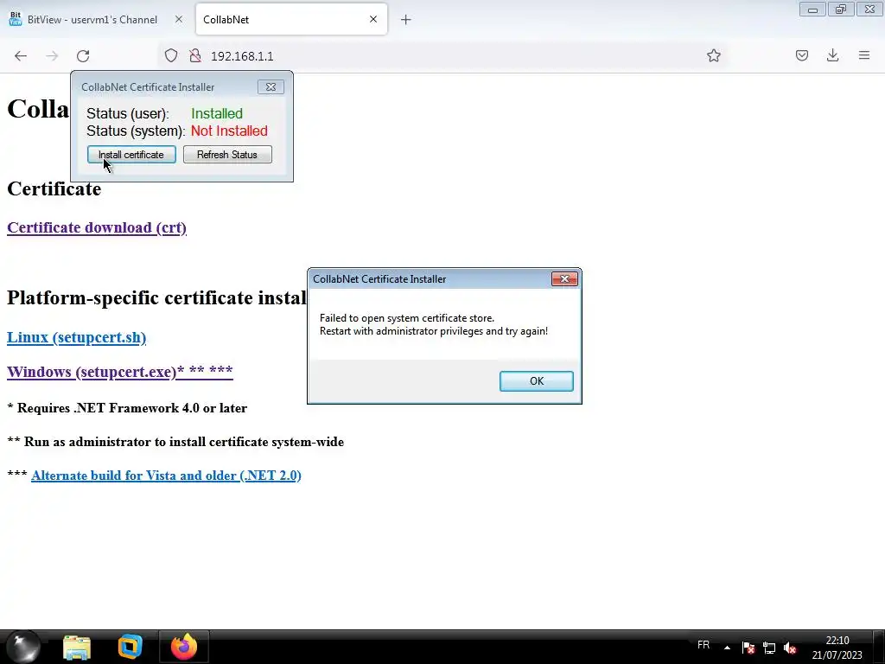Restore down the browser window
The height and width of the screenshot is (664, 885).
tap(841, 10)
